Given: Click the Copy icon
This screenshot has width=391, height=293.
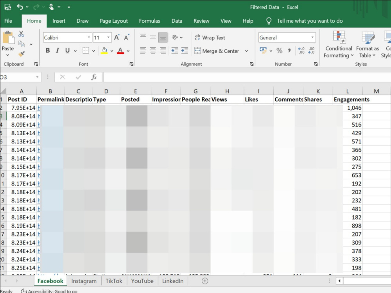Looking at the screenshot, I should pos(22,44).
